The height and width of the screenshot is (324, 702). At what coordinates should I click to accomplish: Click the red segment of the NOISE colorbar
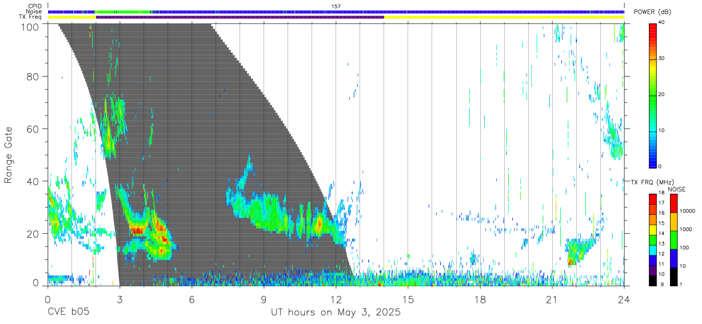[x=673, y=203]
